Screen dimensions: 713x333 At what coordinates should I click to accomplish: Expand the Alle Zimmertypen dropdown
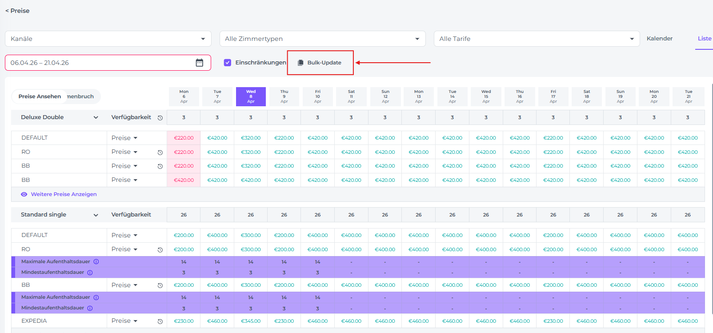(322, 39)
